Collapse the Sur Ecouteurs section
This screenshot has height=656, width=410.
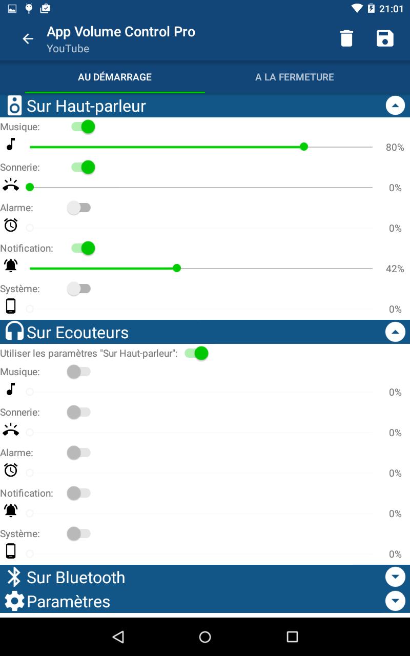[395, 332]
